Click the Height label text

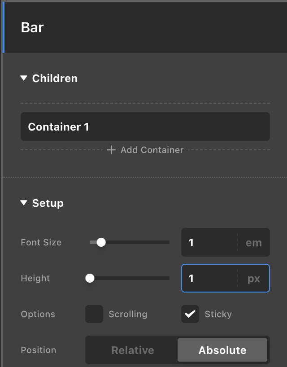(x=35, y=278)
